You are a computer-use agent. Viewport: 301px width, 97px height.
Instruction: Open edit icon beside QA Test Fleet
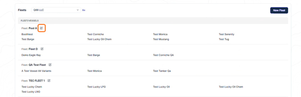coord(50,65)
